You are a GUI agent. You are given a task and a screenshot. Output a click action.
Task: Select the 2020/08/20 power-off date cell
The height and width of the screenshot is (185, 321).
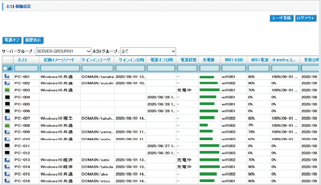click(161, 153)
